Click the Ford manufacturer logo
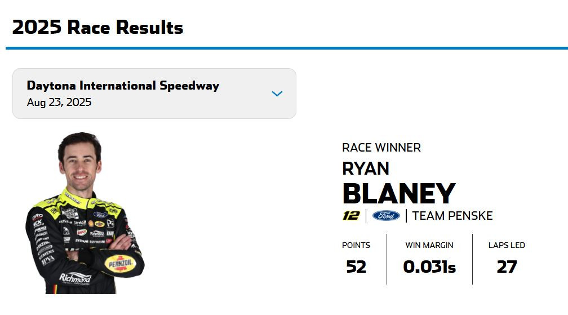 click(386, 216)
